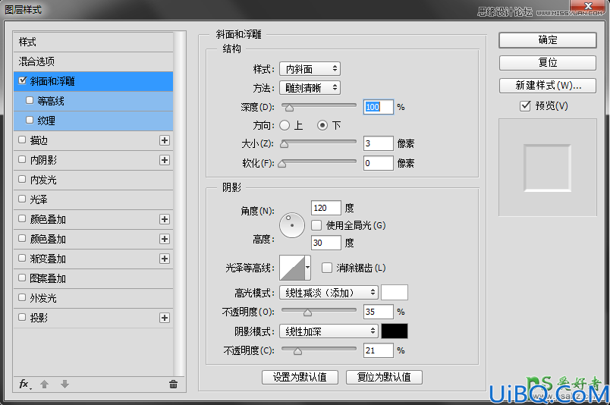Image resolution: width=610 pixels, height=405 pixels.
Task: Enable the 纹理 checkbox
Action: coord(30,120)
